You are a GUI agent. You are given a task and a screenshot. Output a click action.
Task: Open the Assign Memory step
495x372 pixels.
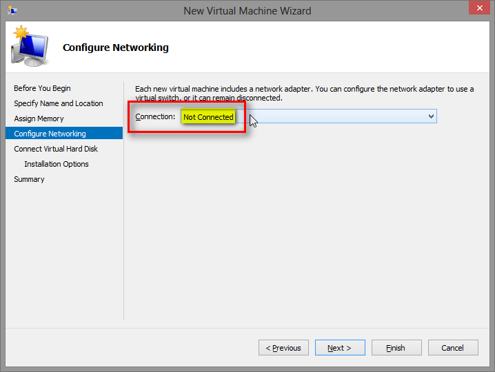39,118
